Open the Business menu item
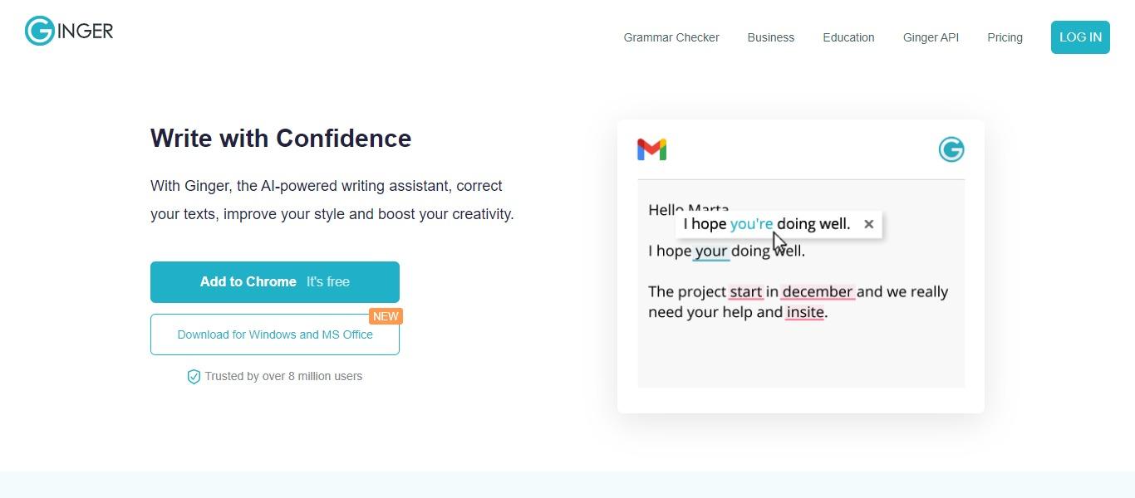Viewport: 1135px width, 498px height. [x=771, y=37]
